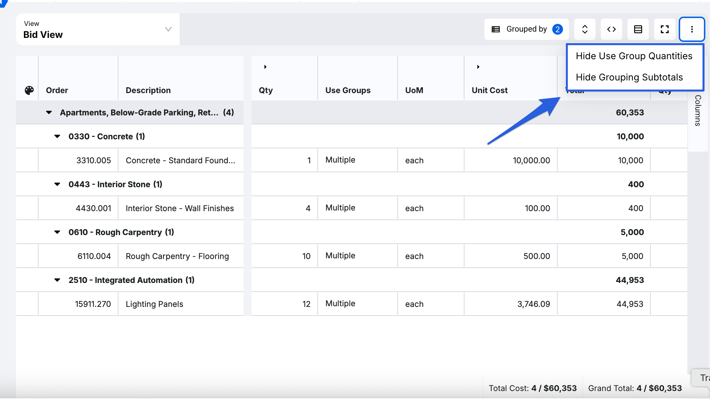Screen dimensions: 710x399
Task: Click the color palette icon in header
Action: (x=29, y=90)
